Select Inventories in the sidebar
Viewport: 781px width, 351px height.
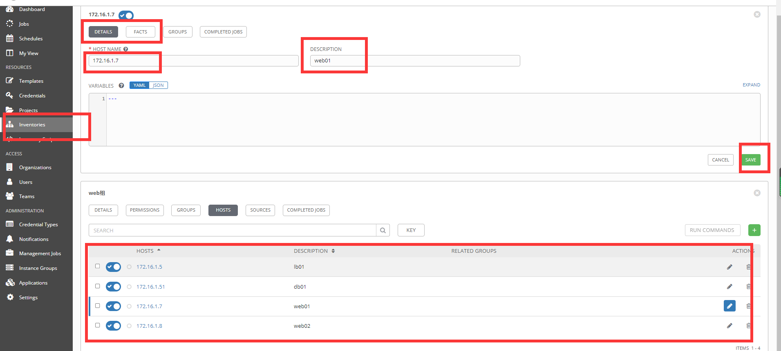coord(32,125)
